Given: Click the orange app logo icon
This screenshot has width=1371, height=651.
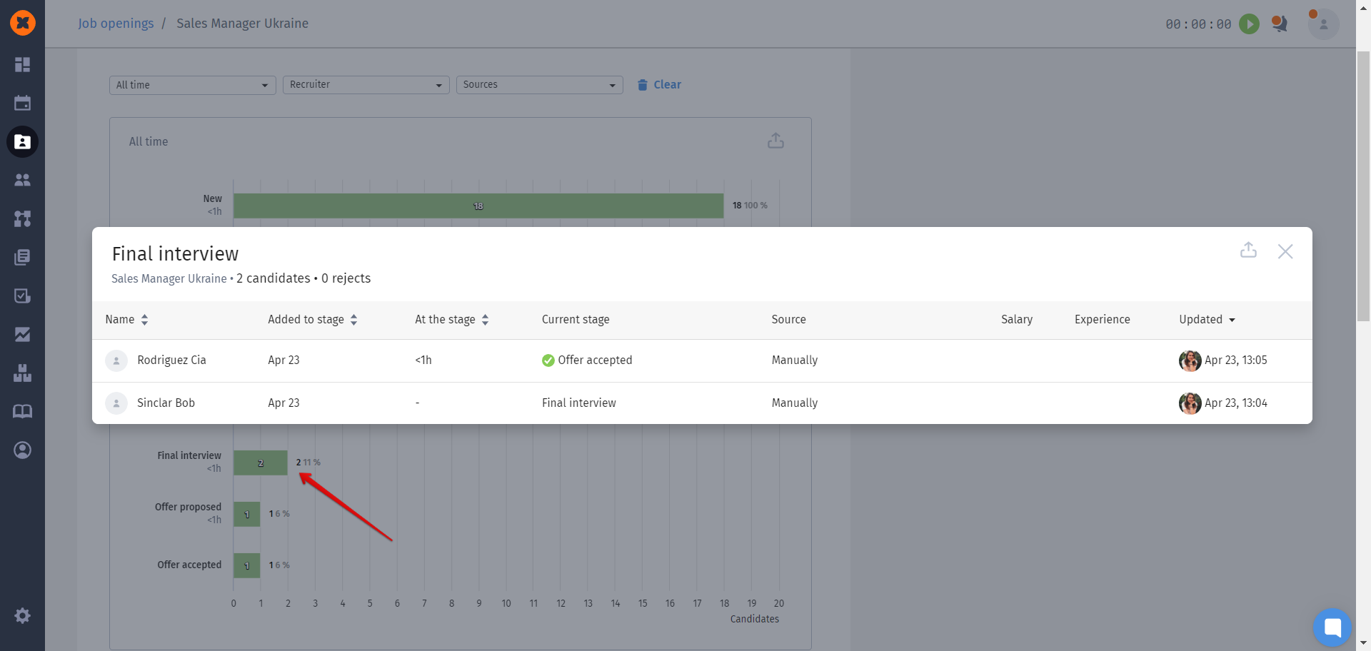Looking at the screenshot, I should 23,23.
